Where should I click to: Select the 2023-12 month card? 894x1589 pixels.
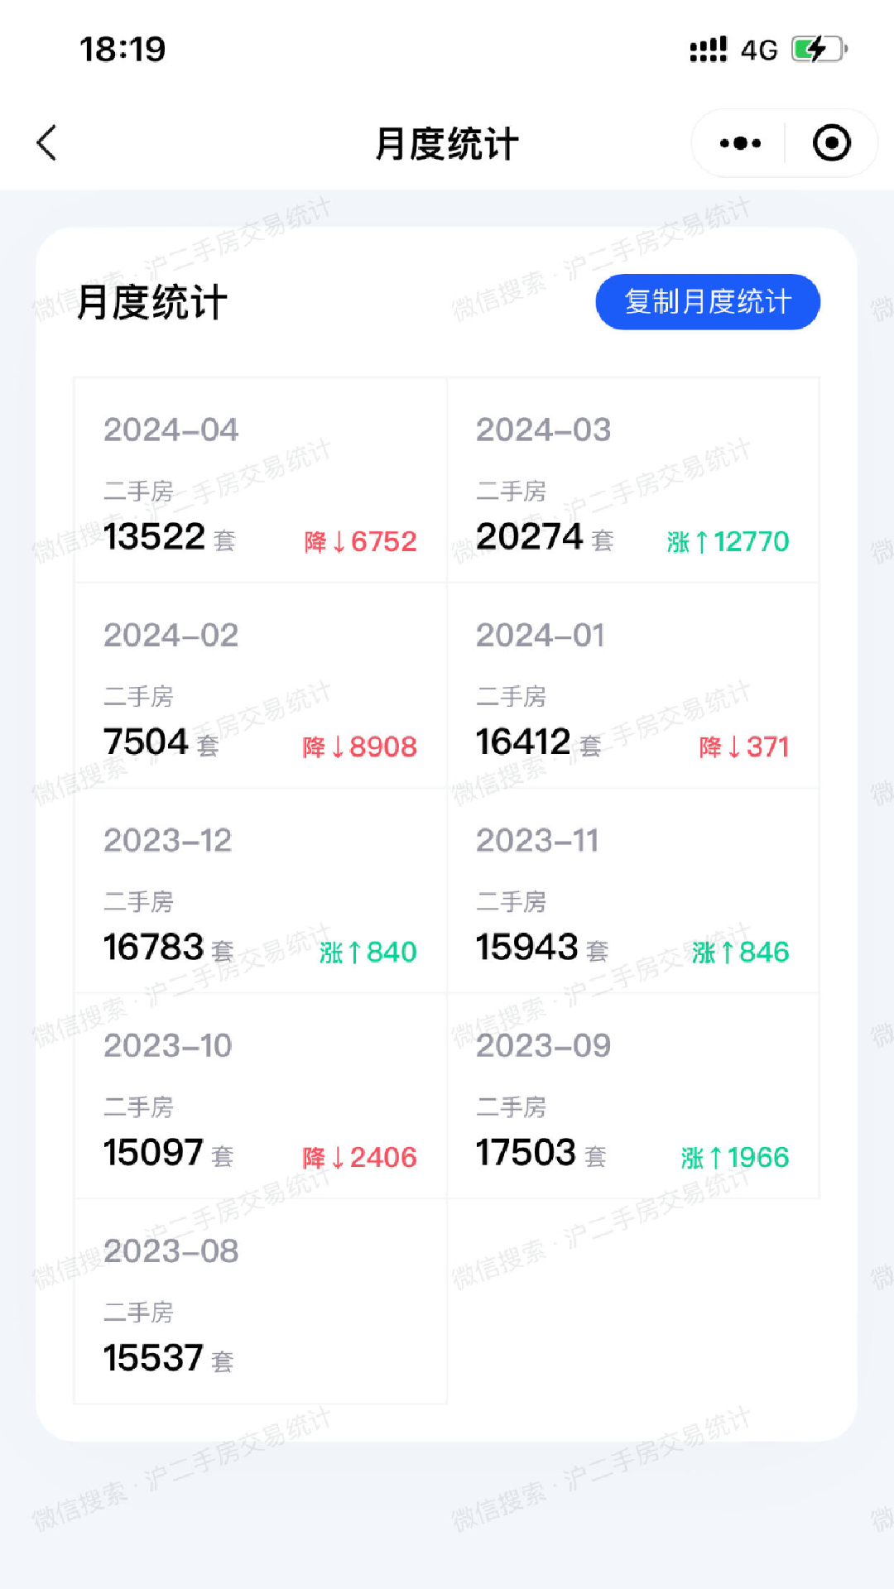[x=261, y=891]
